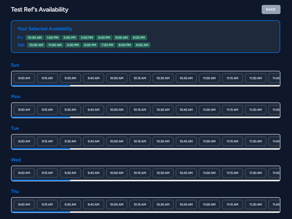Toggle Wed 11:30 AM slot
The image size is (292, 219).
[255, 173]
